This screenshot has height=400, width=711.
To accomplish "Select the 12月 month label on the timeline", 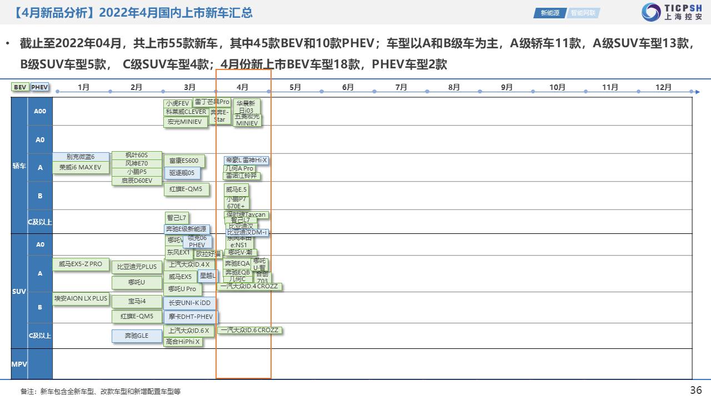I will coord(663,87).
